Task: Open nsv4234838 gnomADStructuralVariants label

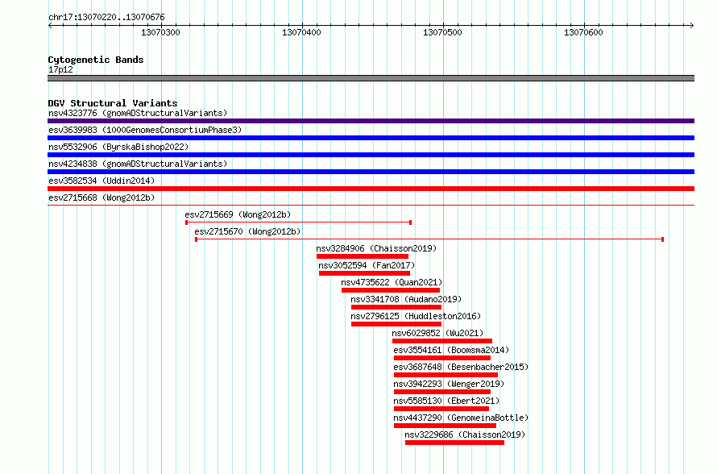Action: pos(138,164)
